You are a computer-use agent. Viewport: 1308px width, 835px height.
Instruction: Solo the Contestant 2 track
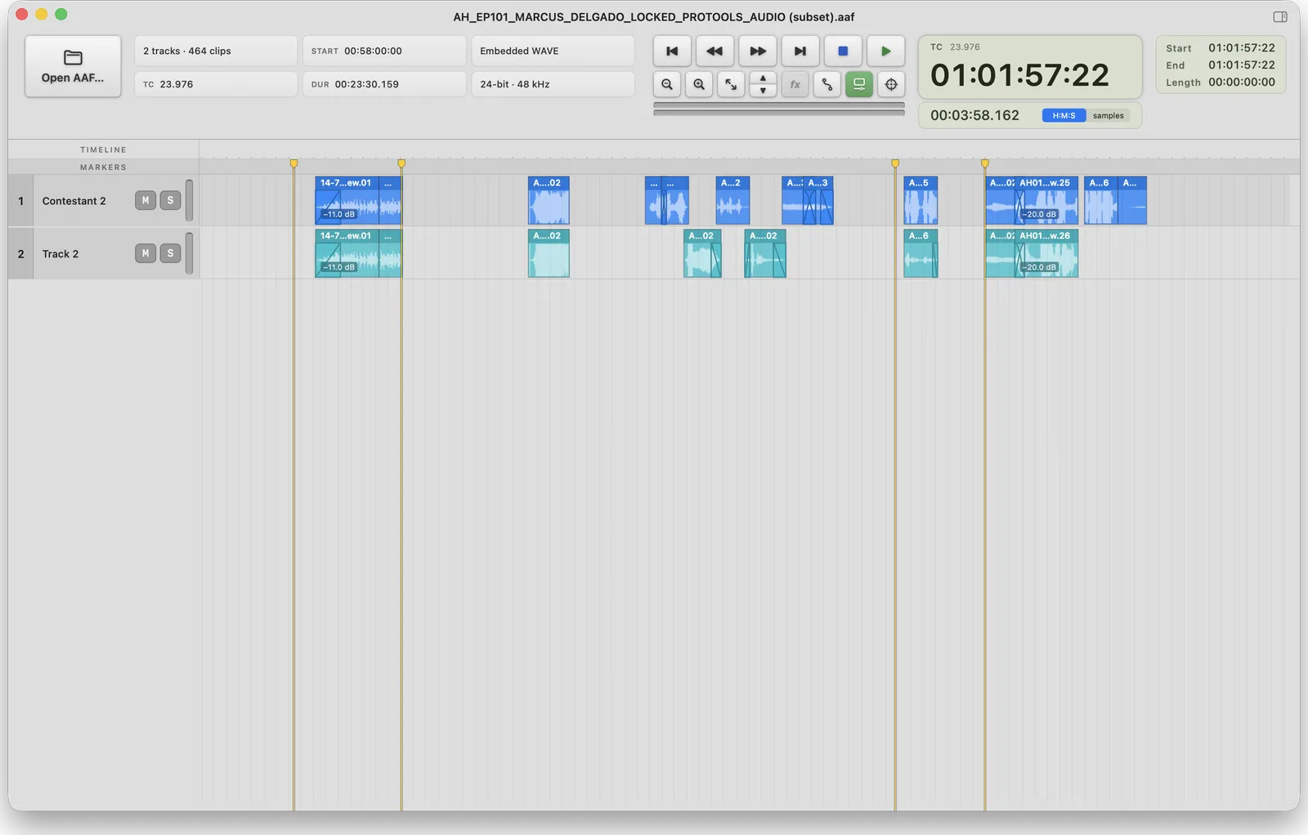click(170, 200)
